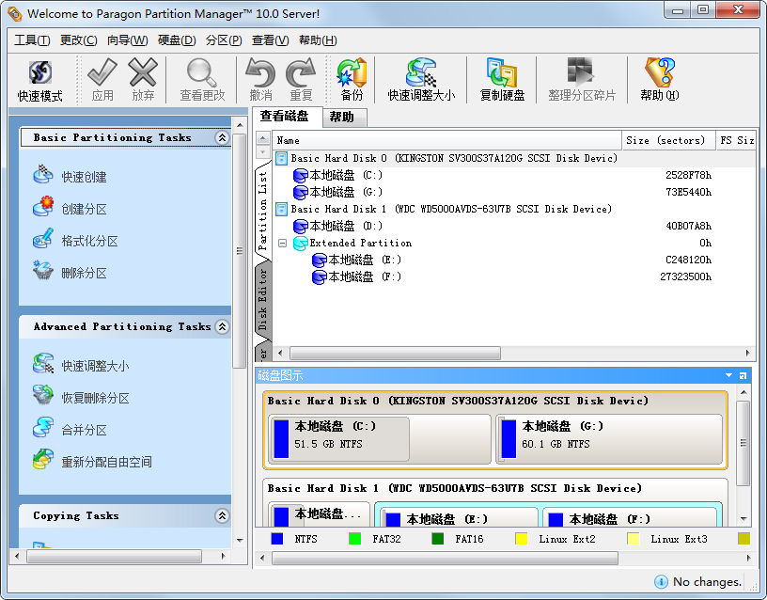Open the 帮助 help toolbar icon
Viewport: 767px width, 600px height.
click(x=659, y=80)
